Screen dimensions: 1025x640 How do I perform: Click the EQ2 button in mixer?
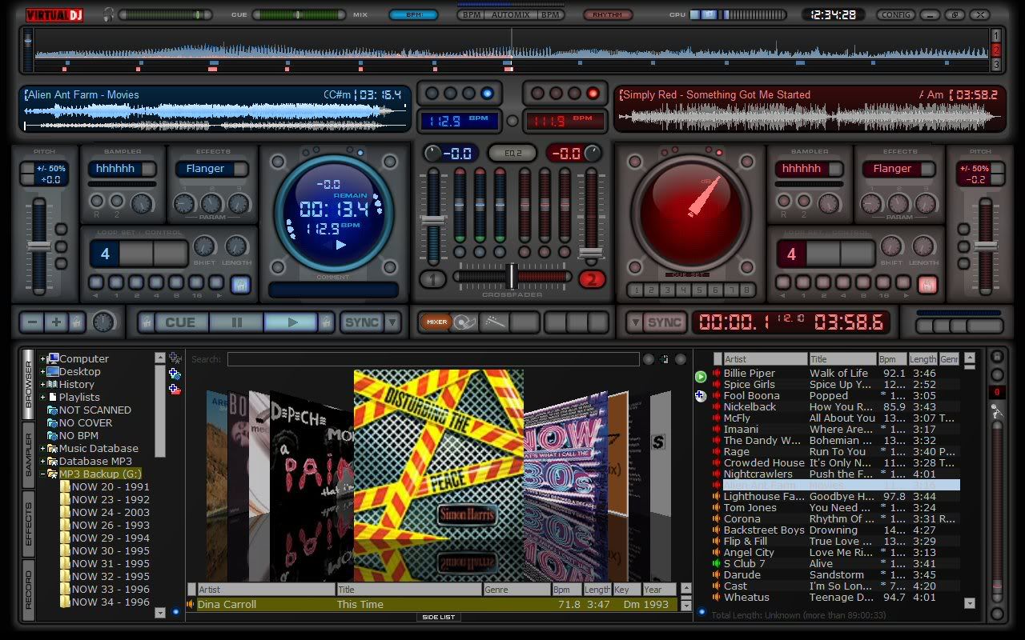(x=513, y=154)
